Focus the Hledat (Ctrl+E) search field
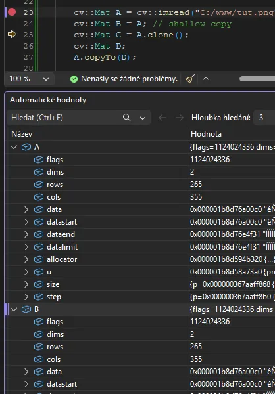This screenshot has width=275, height=394. (x=66, y=118)
